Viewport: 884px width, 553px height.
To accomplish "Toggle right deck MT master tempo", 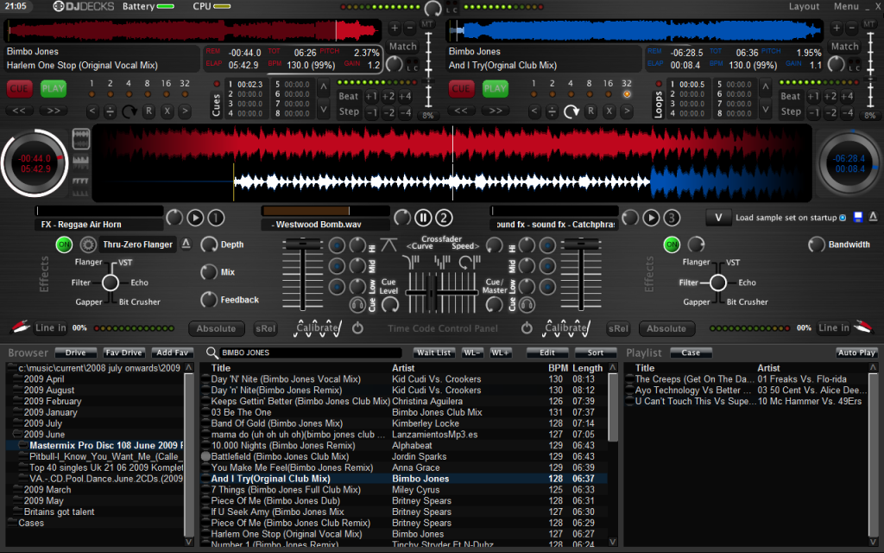I will pyautogui.click(x=869, y=24).
